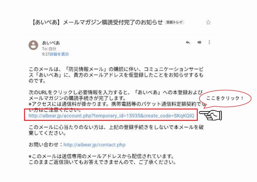This screenshot has width=257, height=182.
Task: Expand 詳細を表示 to show details
Action: point(59,54)
